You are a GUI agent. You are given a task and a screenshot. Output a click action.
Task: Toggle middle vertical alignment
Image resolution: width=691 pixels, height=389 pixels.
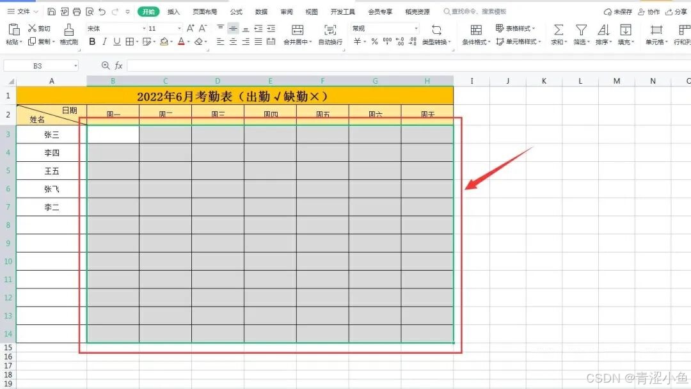(x=233, y=28)
